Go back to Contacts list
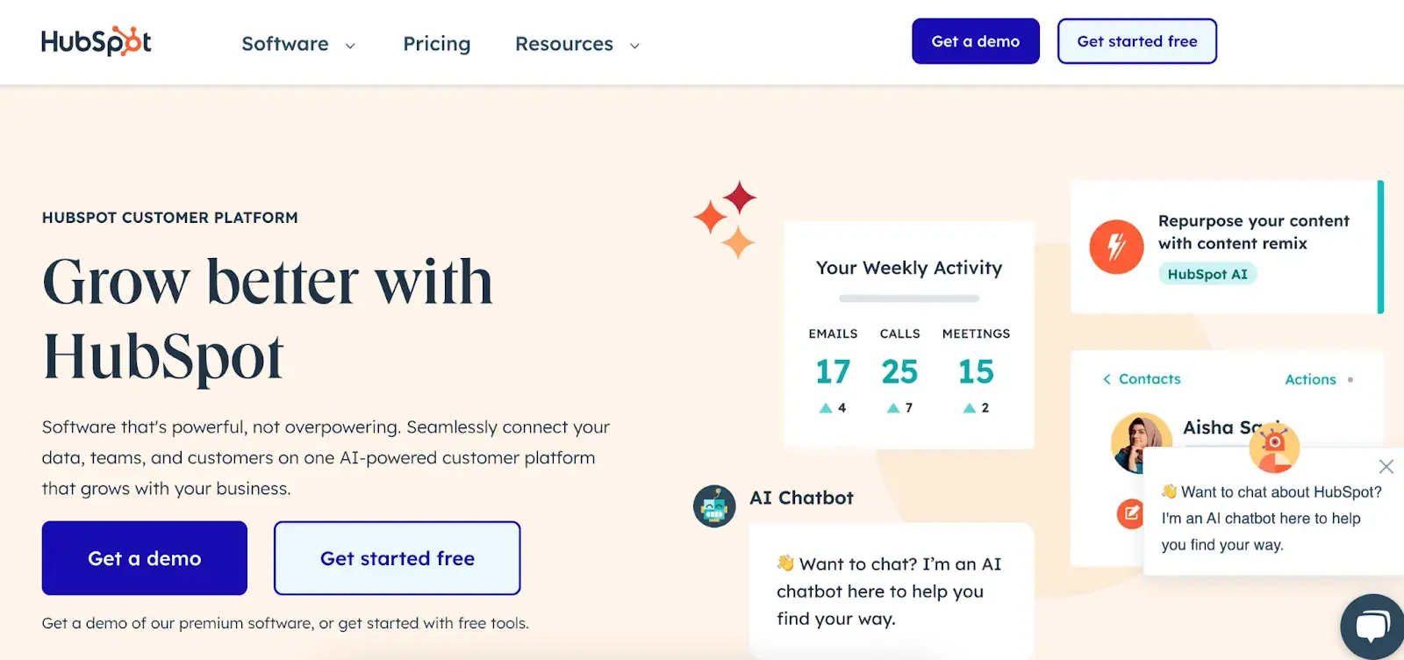The width and height of the screenshot is (1404, 660). (x=1142, y=379)
